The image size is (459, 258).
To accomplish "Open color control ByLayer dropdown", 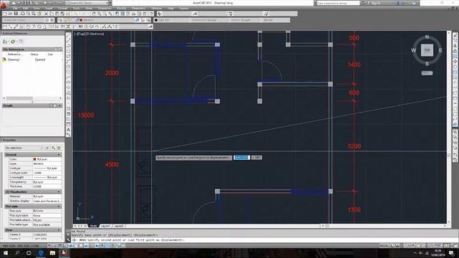I will (x=172, y=20).
